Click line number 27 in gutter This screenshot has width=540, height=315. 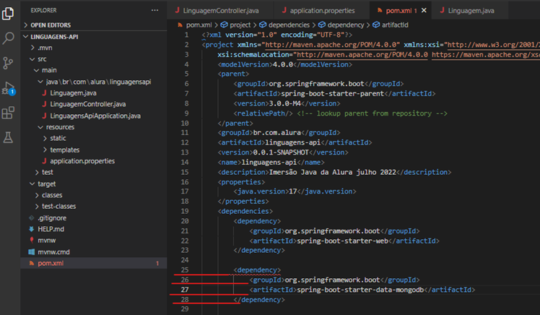pyautogui.click(x=185, y=290)
